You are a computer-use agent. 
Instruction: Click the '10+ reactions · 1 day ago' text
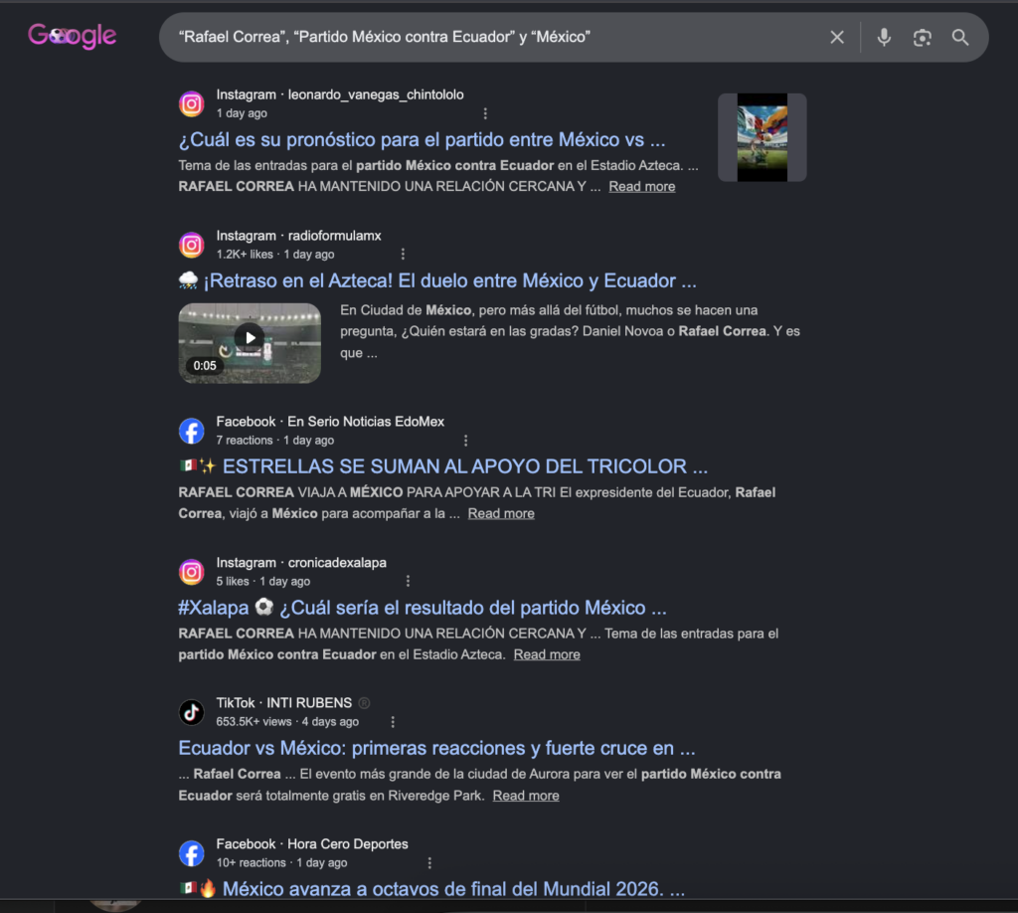[281, 863]
